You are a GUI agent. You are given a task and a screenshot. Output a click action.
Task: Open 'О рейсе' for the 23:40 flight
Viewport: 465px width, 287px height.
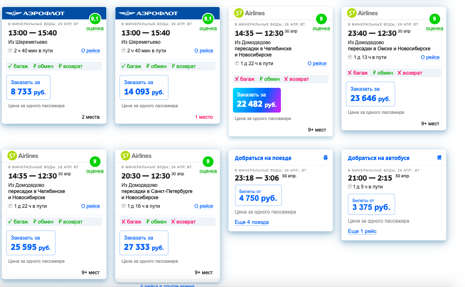pyautogui.click(x=430, y=57)
